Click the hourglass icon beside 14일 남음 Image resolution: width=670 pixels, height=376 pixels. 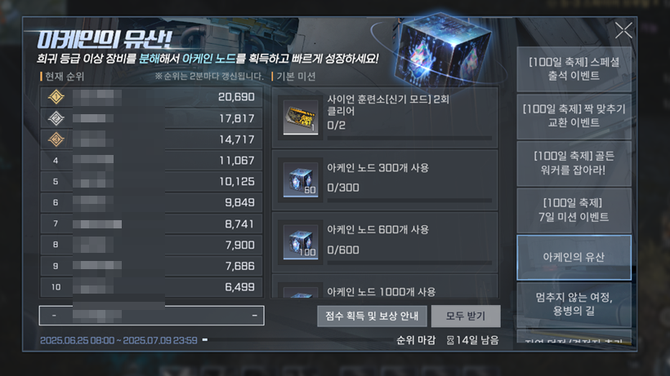click(450, 340)
